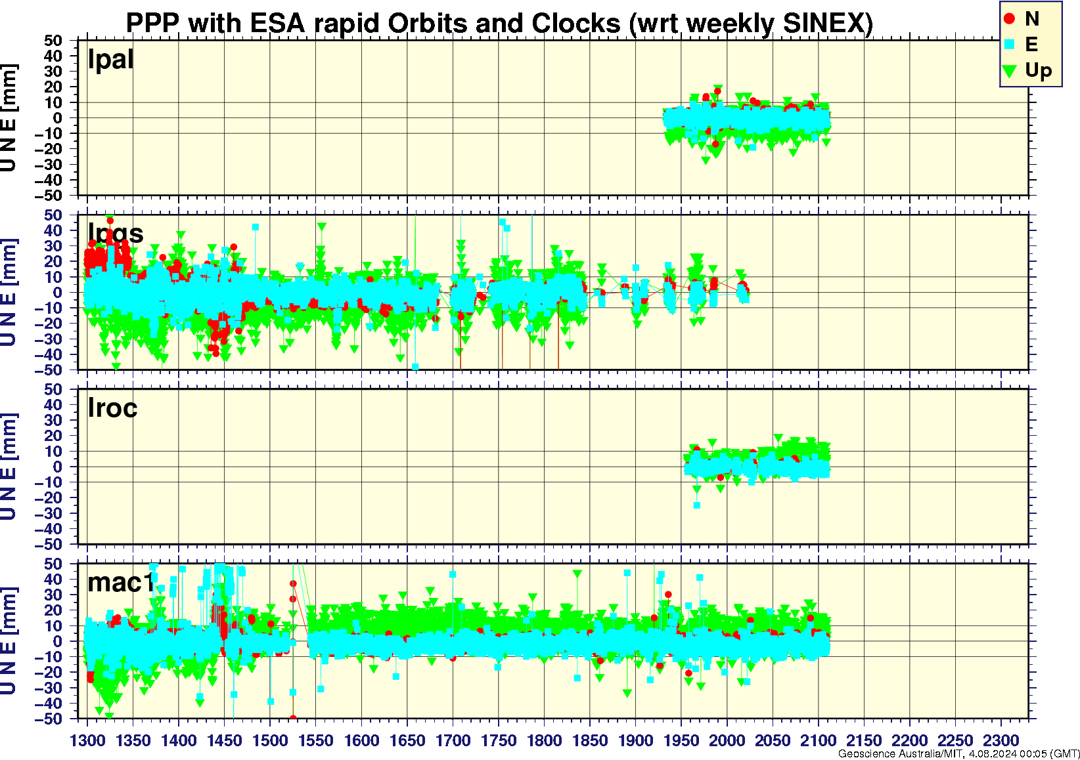Click the green Up triangle in legend
The image size is (1080, 760).
(1010, 70)
